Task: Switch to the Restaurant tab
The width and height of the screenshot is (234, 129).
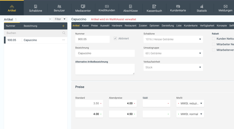Action: coord(130,25)
